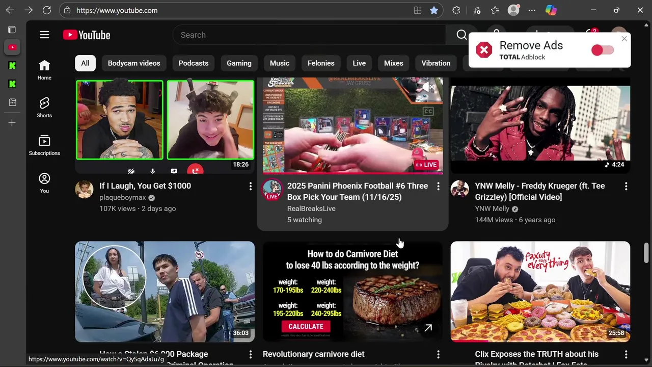Reload the page with refresh icon
This screenshot has height=367, width=652.
[x=47, y=10]
